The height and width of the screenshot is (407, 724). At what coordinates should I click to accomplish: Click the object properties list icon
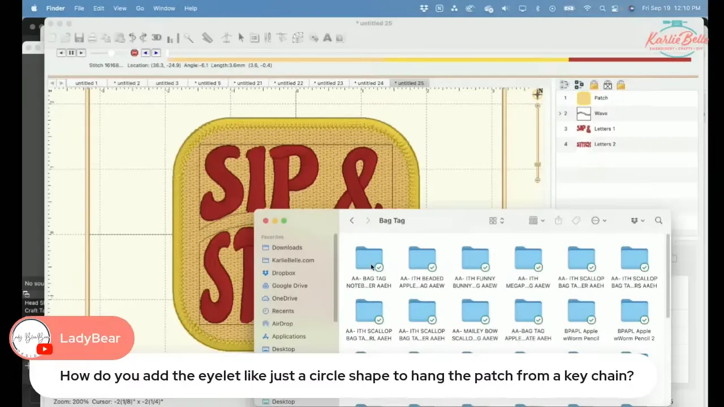tap(255, 38)
